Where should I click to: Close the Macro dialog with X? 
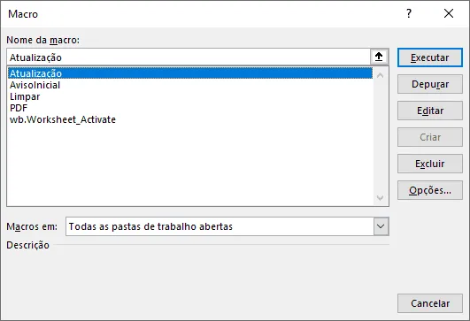coord(449,13)
